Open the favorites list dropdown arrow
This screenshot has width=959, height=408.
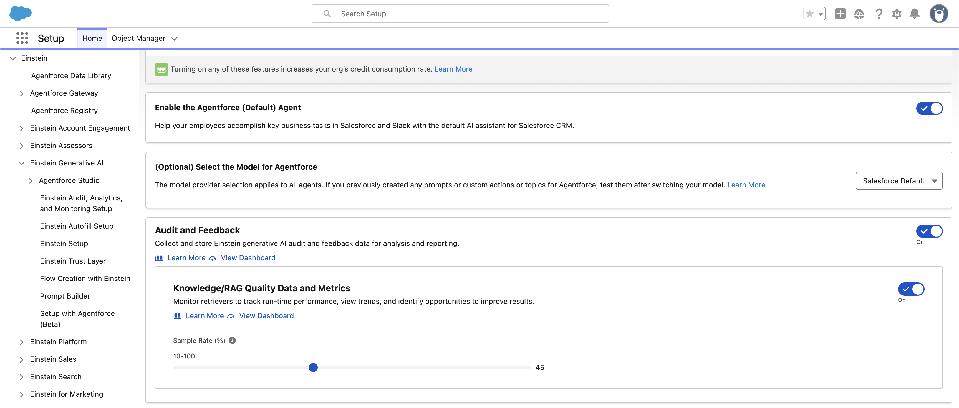click(821, 14)
